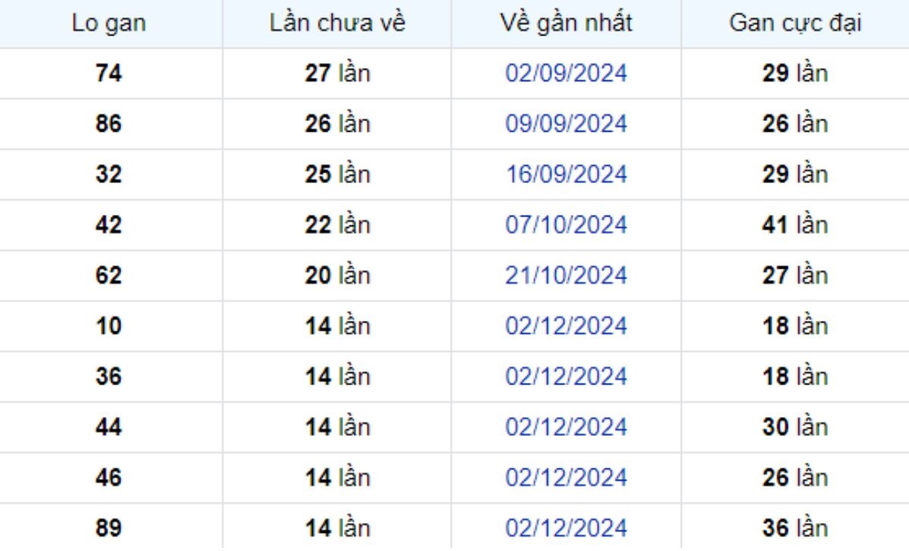Click the "Lần chưa về" column header
This screenshot has width=909, height=551.
[337, 23]
